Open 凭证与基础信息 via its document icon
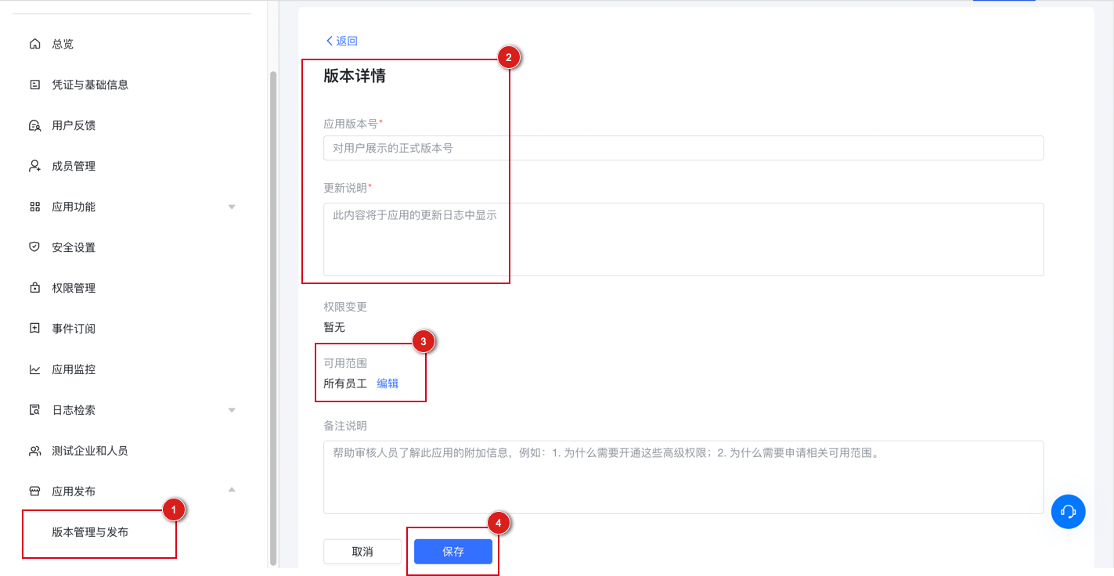Screen dimensions: 1114x576 pyautogui.click(x=34, y=85)
